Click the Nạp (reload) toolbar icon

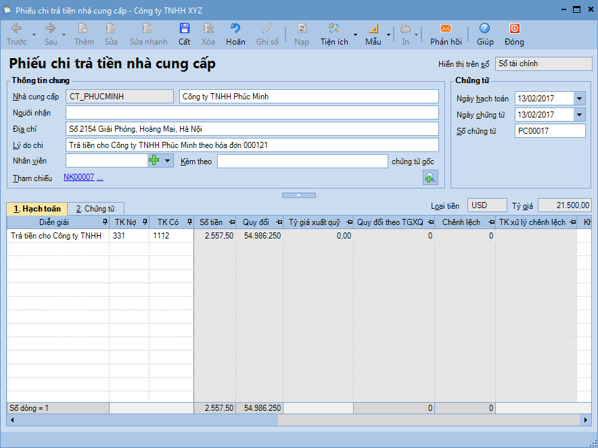[302, 34]
